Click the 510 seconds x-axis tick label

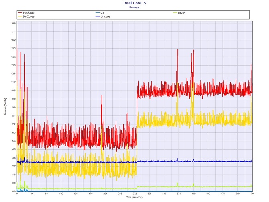[238, 194]
